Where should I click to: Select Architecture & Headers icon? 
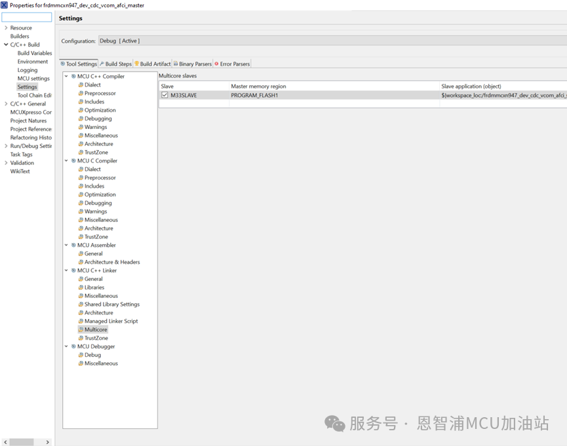(81, 262)
